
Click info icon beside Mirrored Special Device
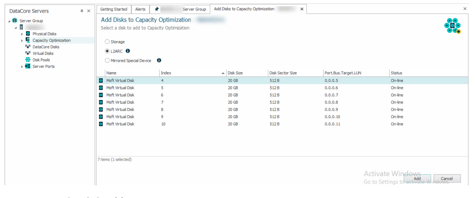[159, 60]
